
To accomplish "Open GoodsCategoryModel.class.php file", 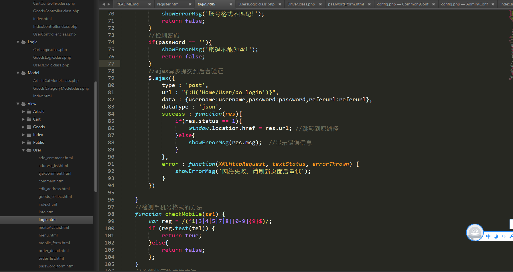I will pyautogui.click(x=61, y=88).
